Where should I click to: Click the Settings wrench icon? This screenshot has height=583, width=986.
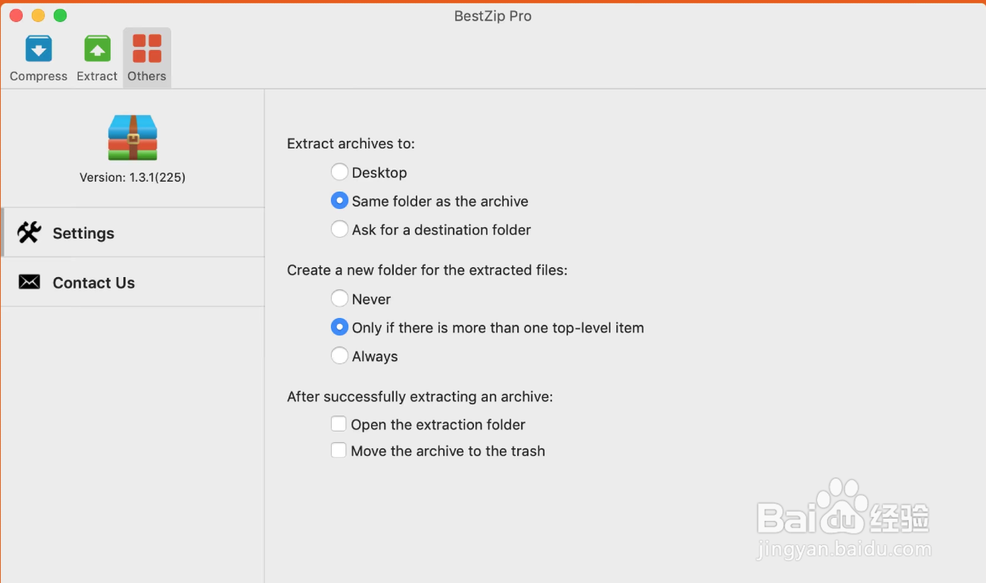point(29,232)
